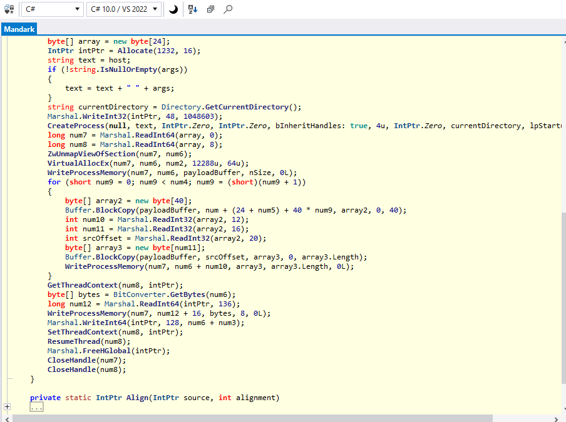Image resolution: width=566 pixels, height=422 pixels.
Task: Click the 'source' parameter name
Action: (197, 398)
